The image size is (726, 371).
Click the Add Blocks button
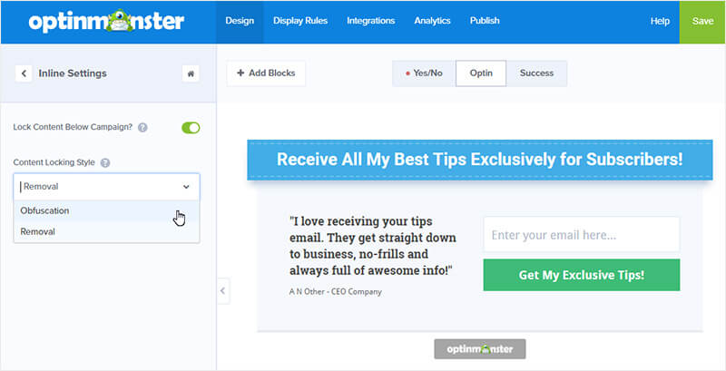pyautogui.click(x=266, y=73)
